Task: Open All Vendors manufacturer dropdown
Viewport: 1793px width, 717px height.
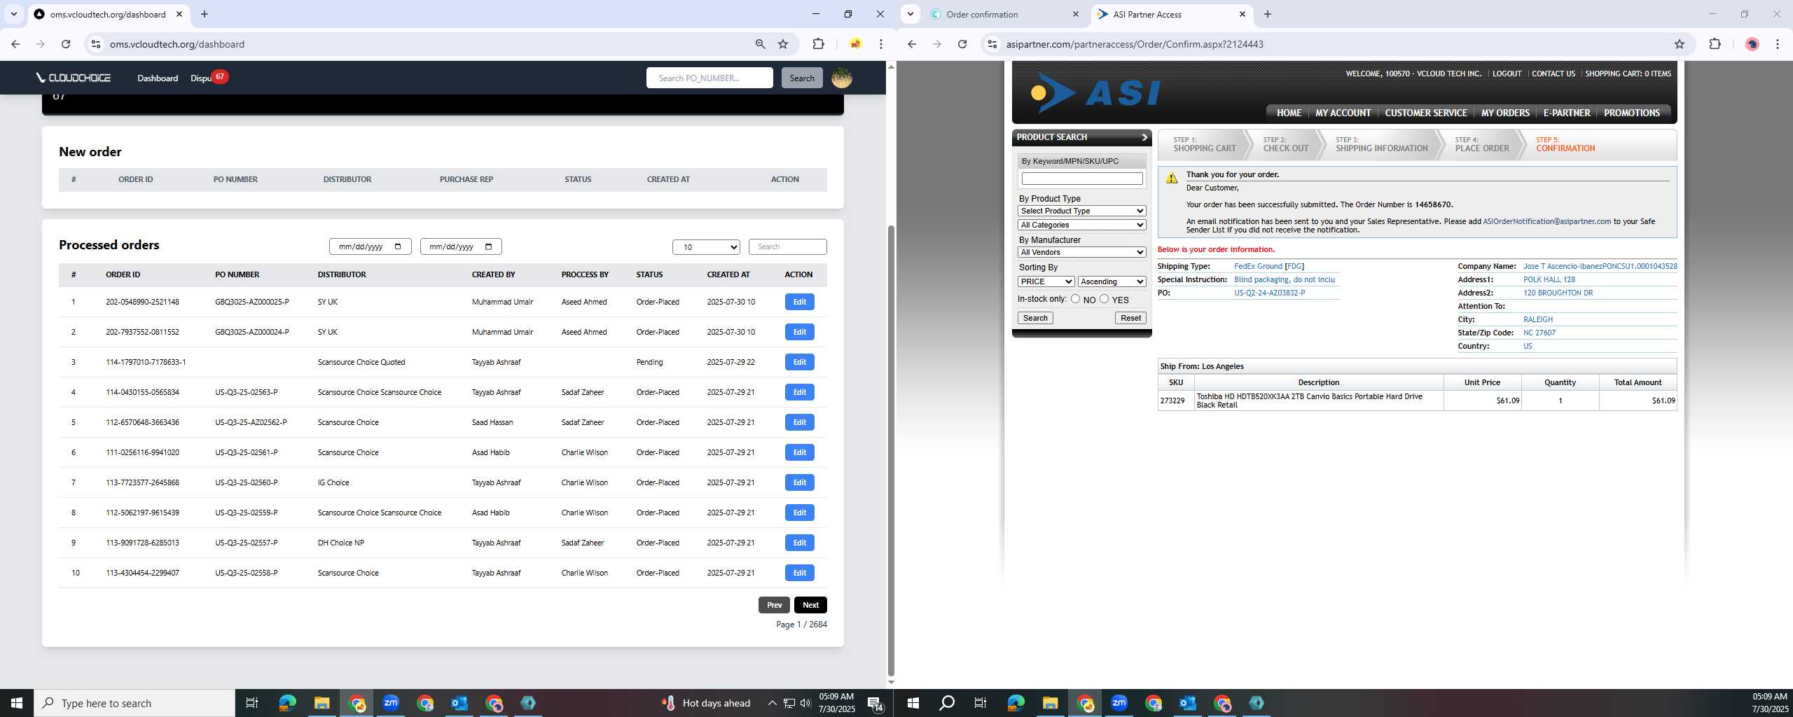Action: click(1082, 252)
